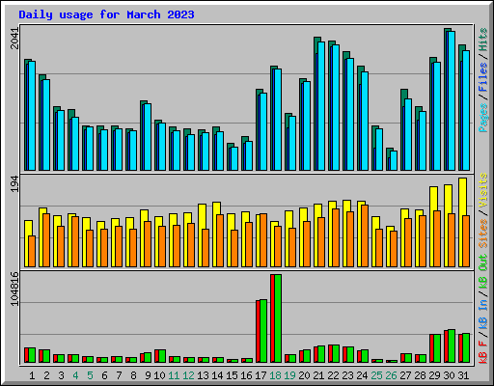This screenshot has width=494, height=386.
Task: Click day 16 label on the x-axis
Action: coord(246,375)
